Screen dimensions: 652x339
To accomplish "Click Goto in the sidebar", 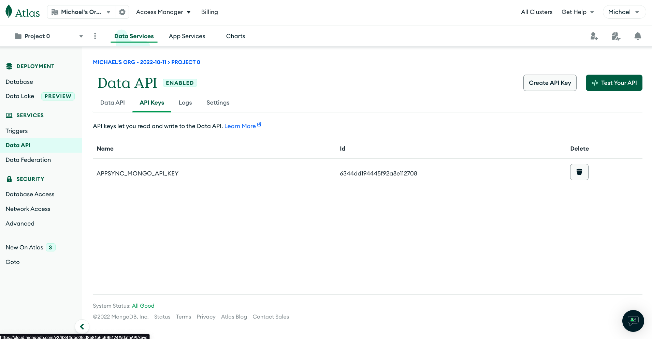I will 13,262.
